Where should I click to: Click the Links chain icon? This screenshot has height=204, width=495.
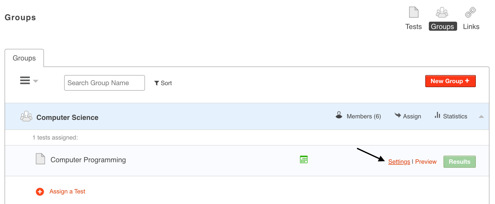[x=470, y=12]
